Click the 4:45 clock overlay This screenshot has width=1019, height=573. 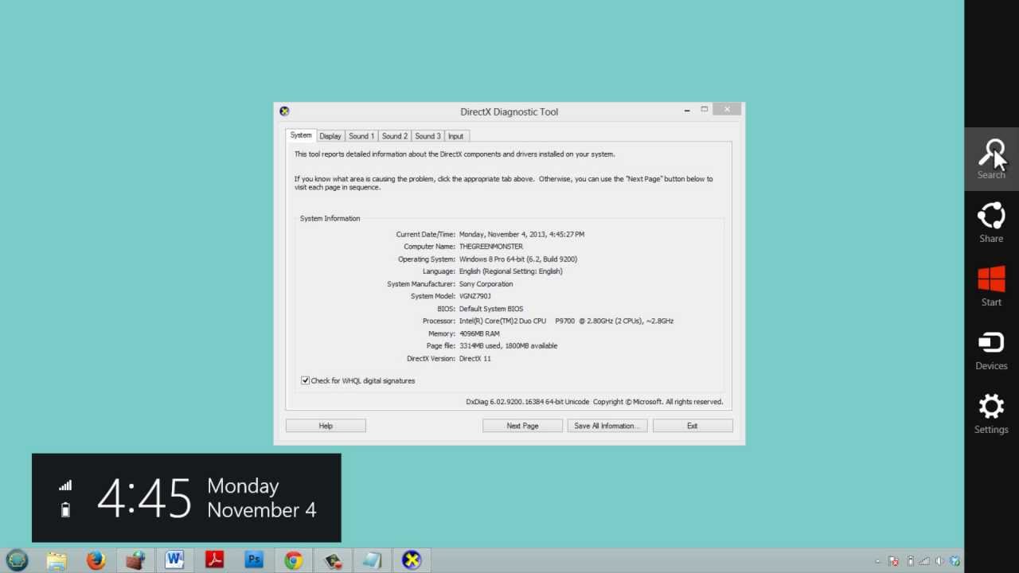click(x=144, y=498)
